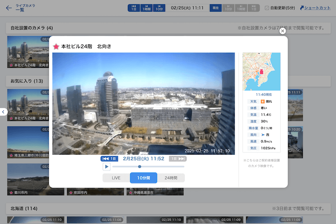
Task: Close the camera popup with the X button
Action: (283, 31)
